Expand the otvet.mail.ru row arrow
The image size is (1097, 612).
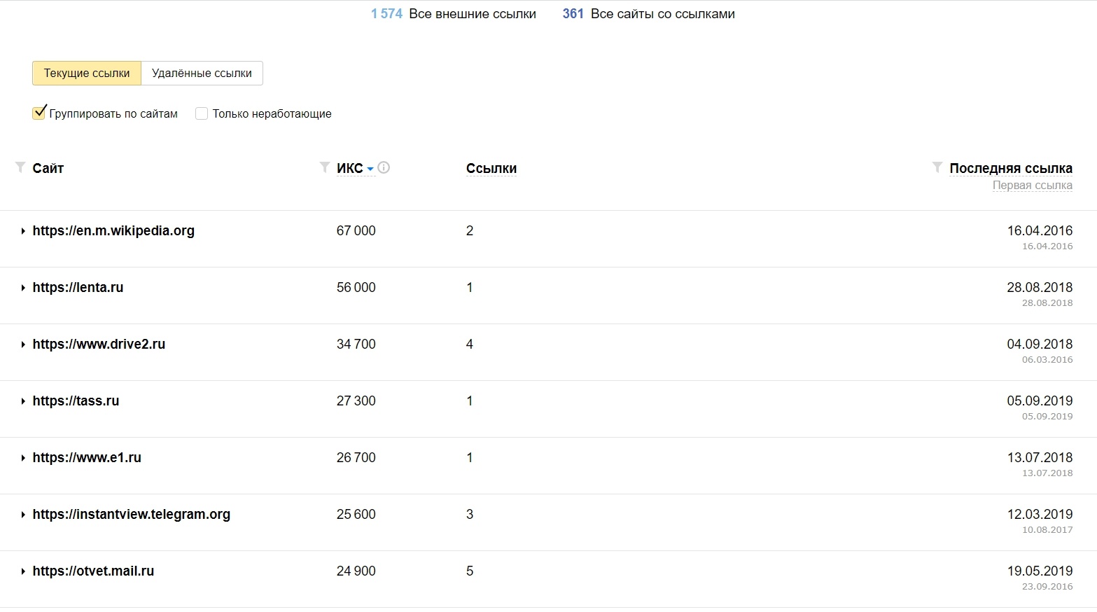pos(23,571)
